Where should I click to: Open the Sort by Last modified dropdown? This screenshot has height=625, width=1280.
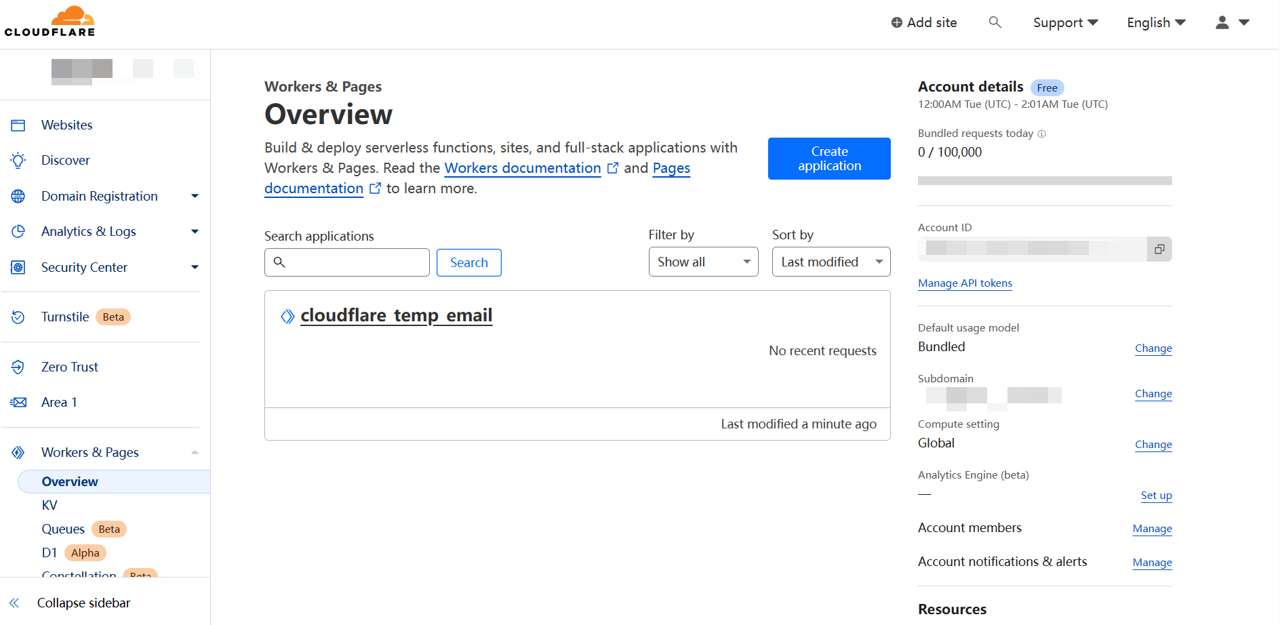pos(831,262)
